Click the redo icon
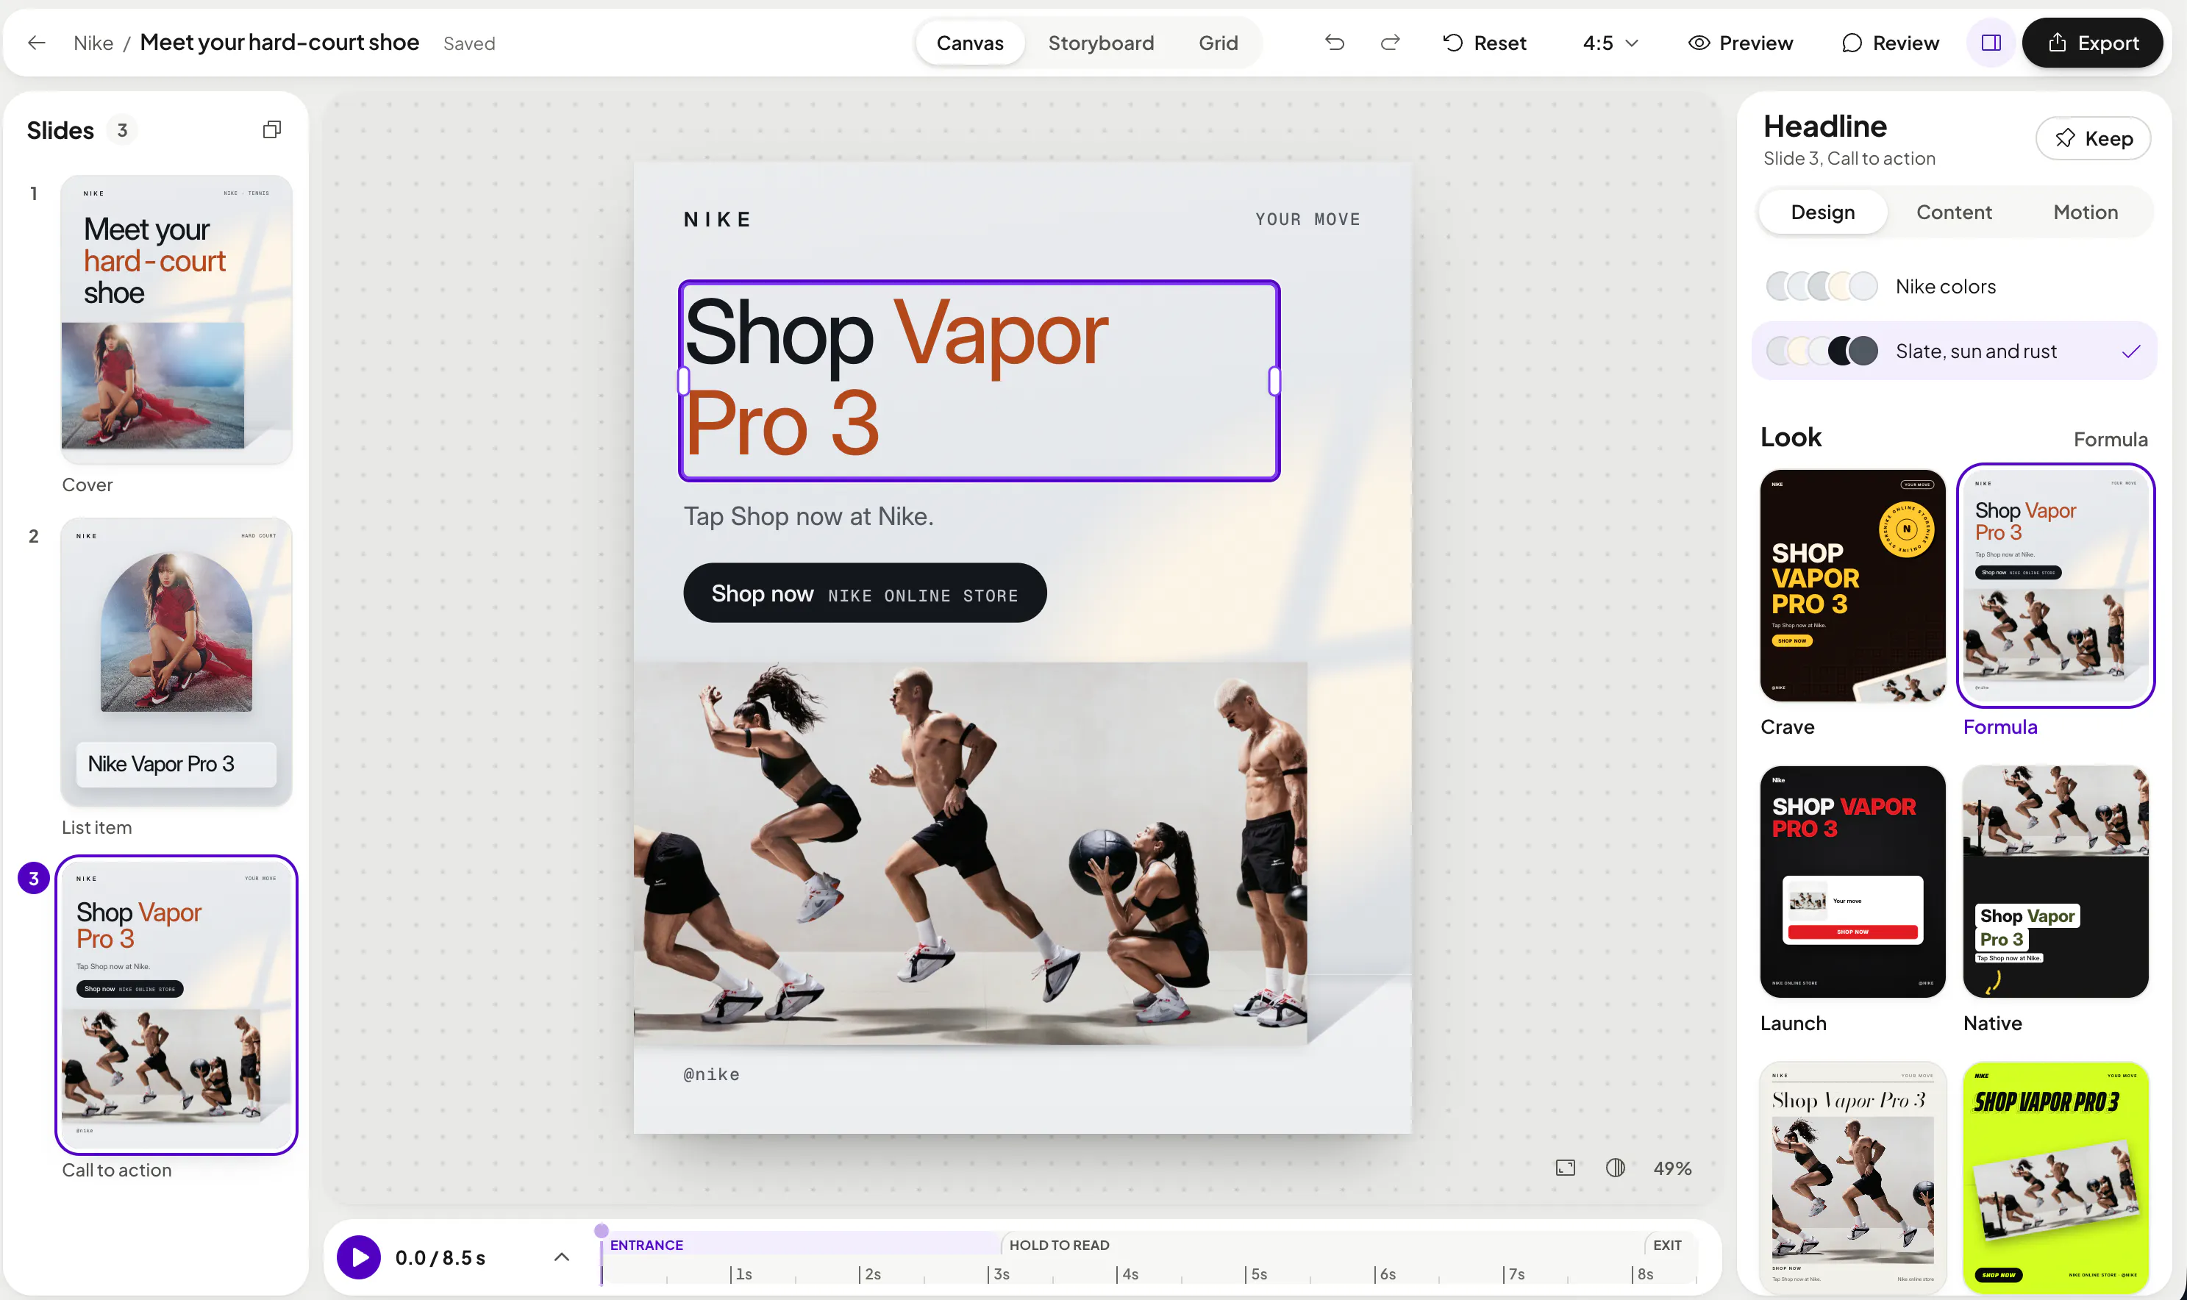The height and width of the screenshot is (1300, 2187). [x=1390, y=43]
